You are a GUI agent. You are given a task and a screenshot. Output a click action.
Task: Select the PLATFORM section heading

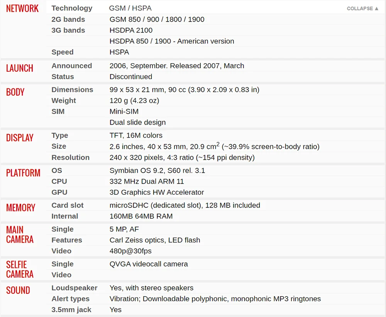pyautogui.click(x=23, y=173)
